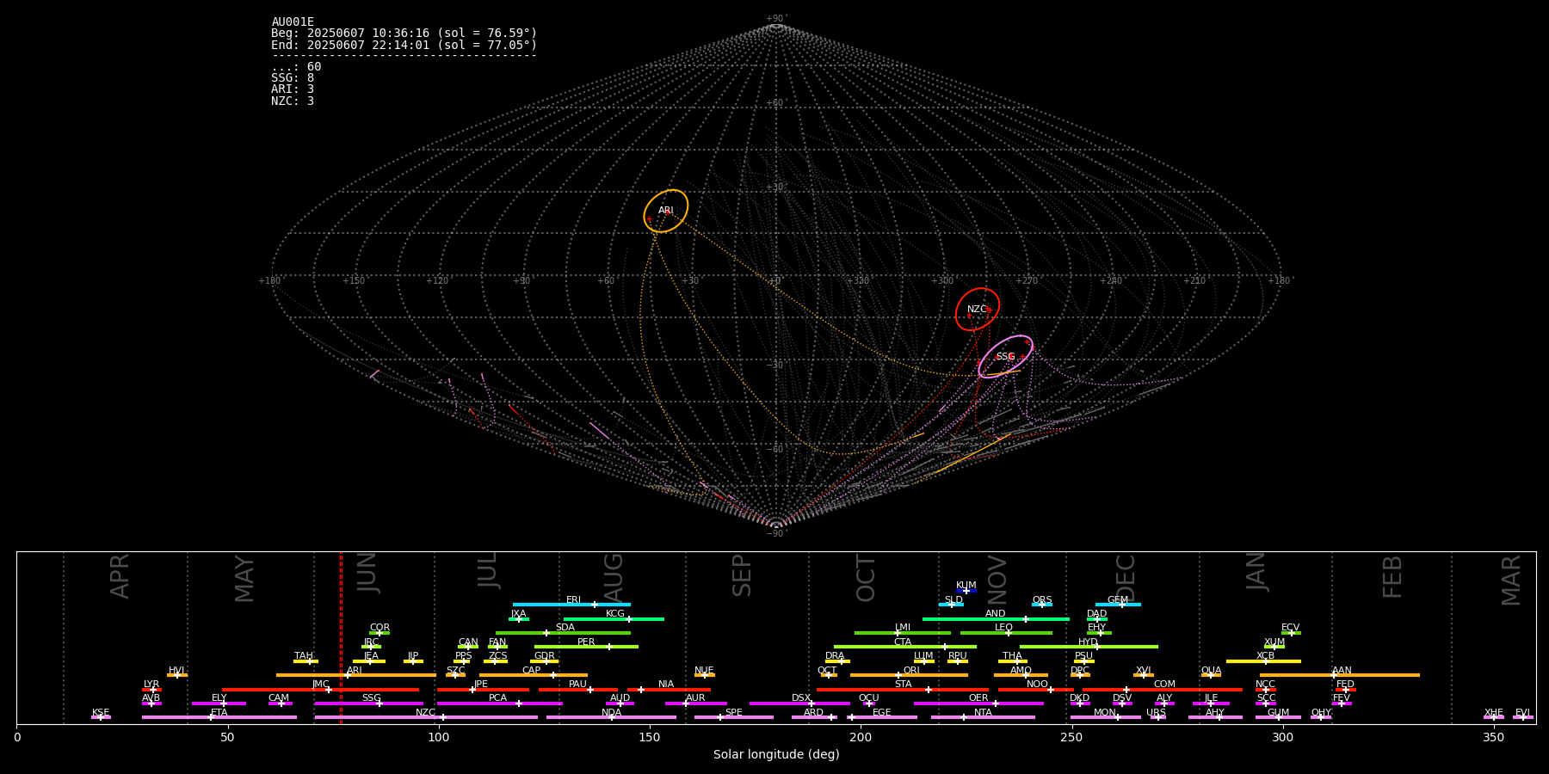Select the SDA shower bar
The image size is (1549, 774).
(563, 633)
